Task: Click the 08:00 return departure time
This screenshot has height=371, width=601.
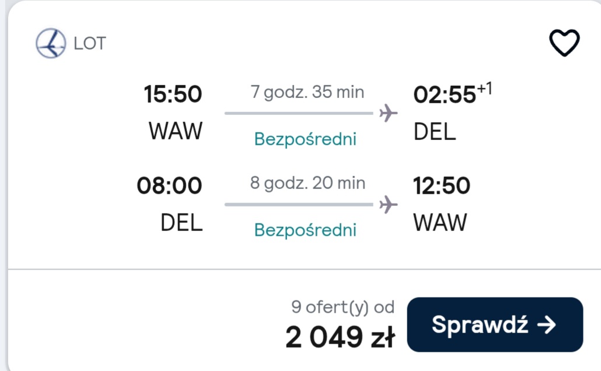Action: (169, 185)
